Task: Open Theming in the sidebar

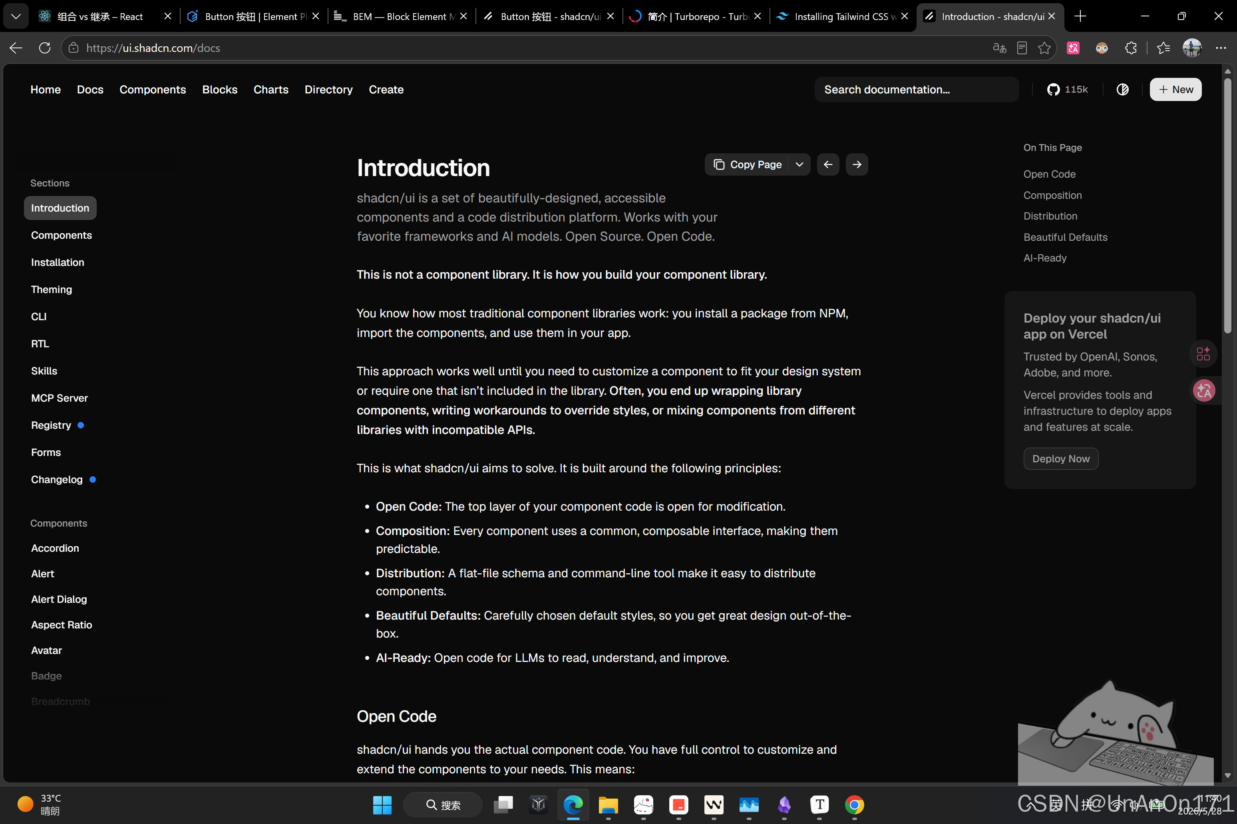Action: [52, 289]
